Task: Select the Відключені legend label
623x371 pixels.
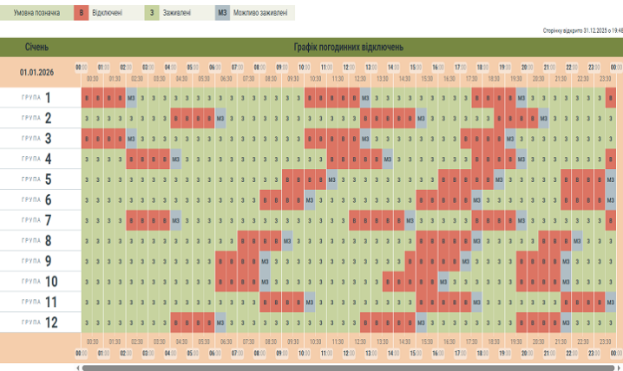Action: [108, 13]
